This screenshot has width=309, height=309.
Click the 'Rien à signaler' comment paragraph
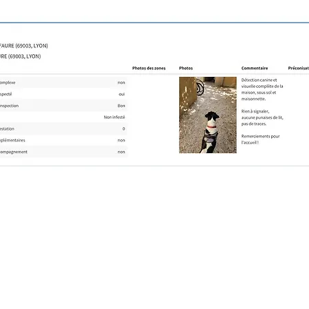click(x=262, y=117)
